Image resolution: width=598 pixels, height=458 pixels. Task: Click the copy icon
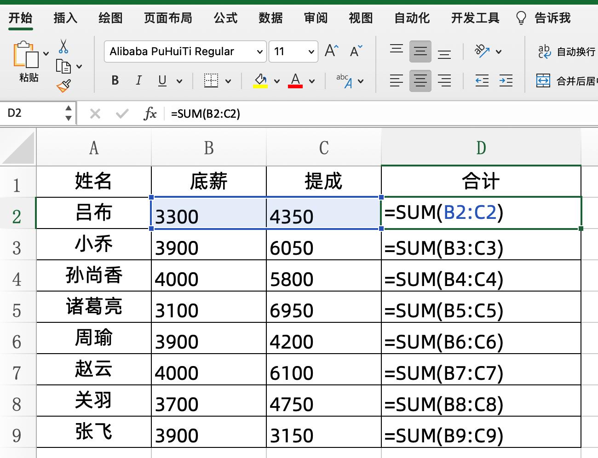tap(64, 66)
